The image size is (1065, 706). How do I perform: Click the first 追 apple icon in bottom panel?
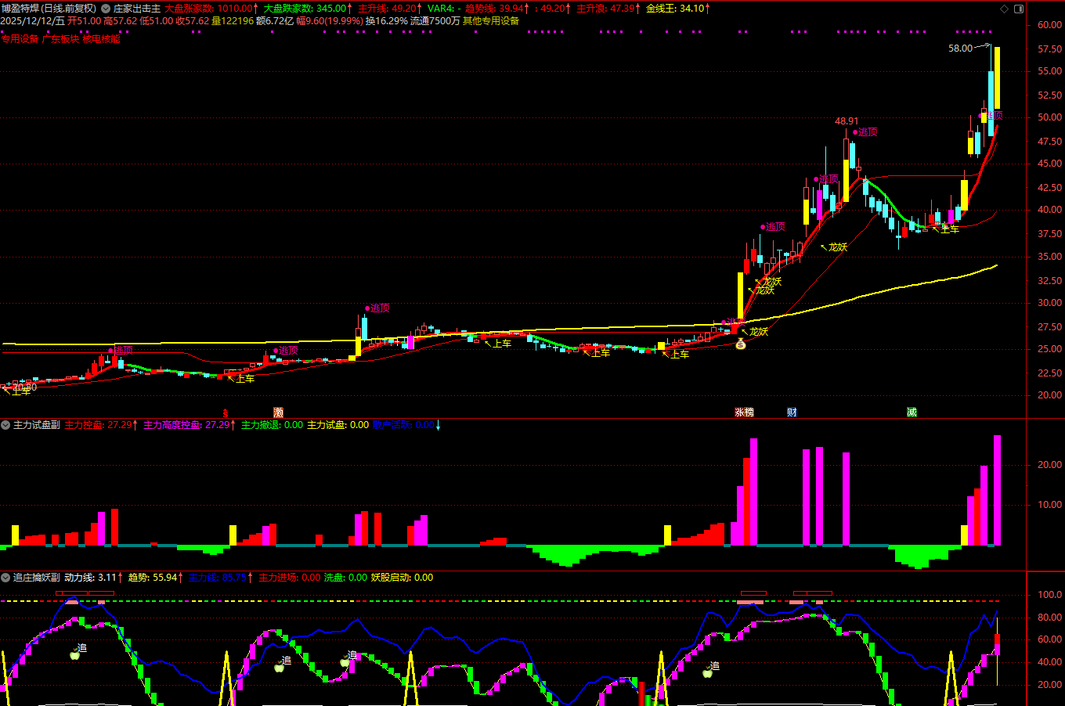click(75, 654)
